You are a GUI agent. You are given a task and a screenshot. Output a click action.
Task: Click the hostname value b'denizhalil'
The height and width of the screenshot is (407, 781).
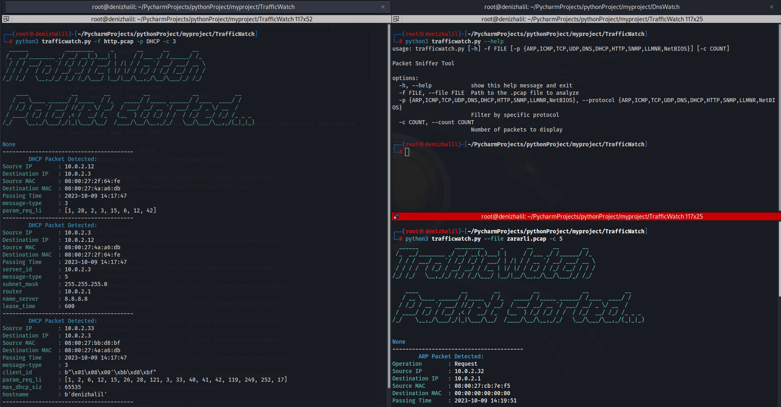(86, 394)
